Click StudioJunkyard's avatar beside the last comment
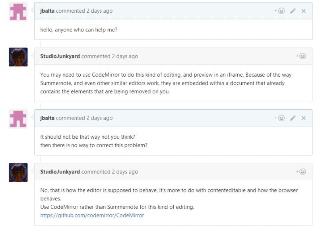The height and width of the screenshot is (227, 318). 18,173
